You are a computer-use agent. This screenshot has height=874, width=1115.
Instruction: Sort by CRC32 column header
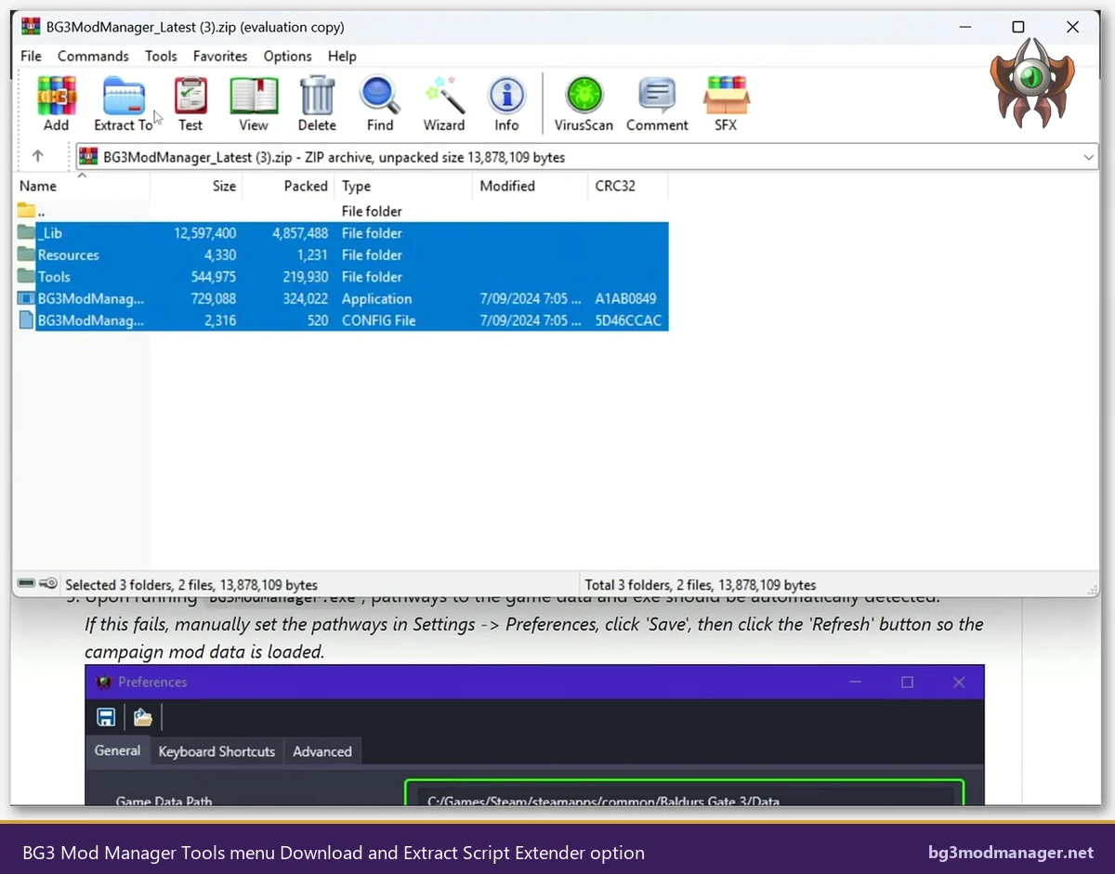628,186
